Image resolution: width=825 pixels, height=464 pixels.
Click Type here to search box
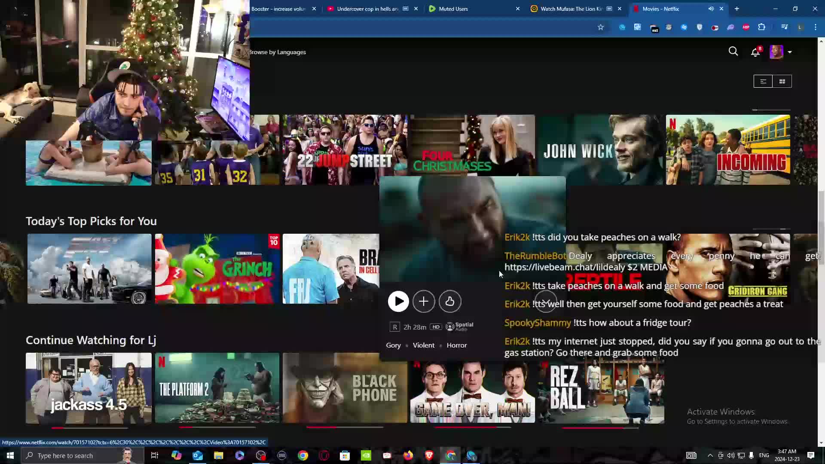[x=82, y=455]
